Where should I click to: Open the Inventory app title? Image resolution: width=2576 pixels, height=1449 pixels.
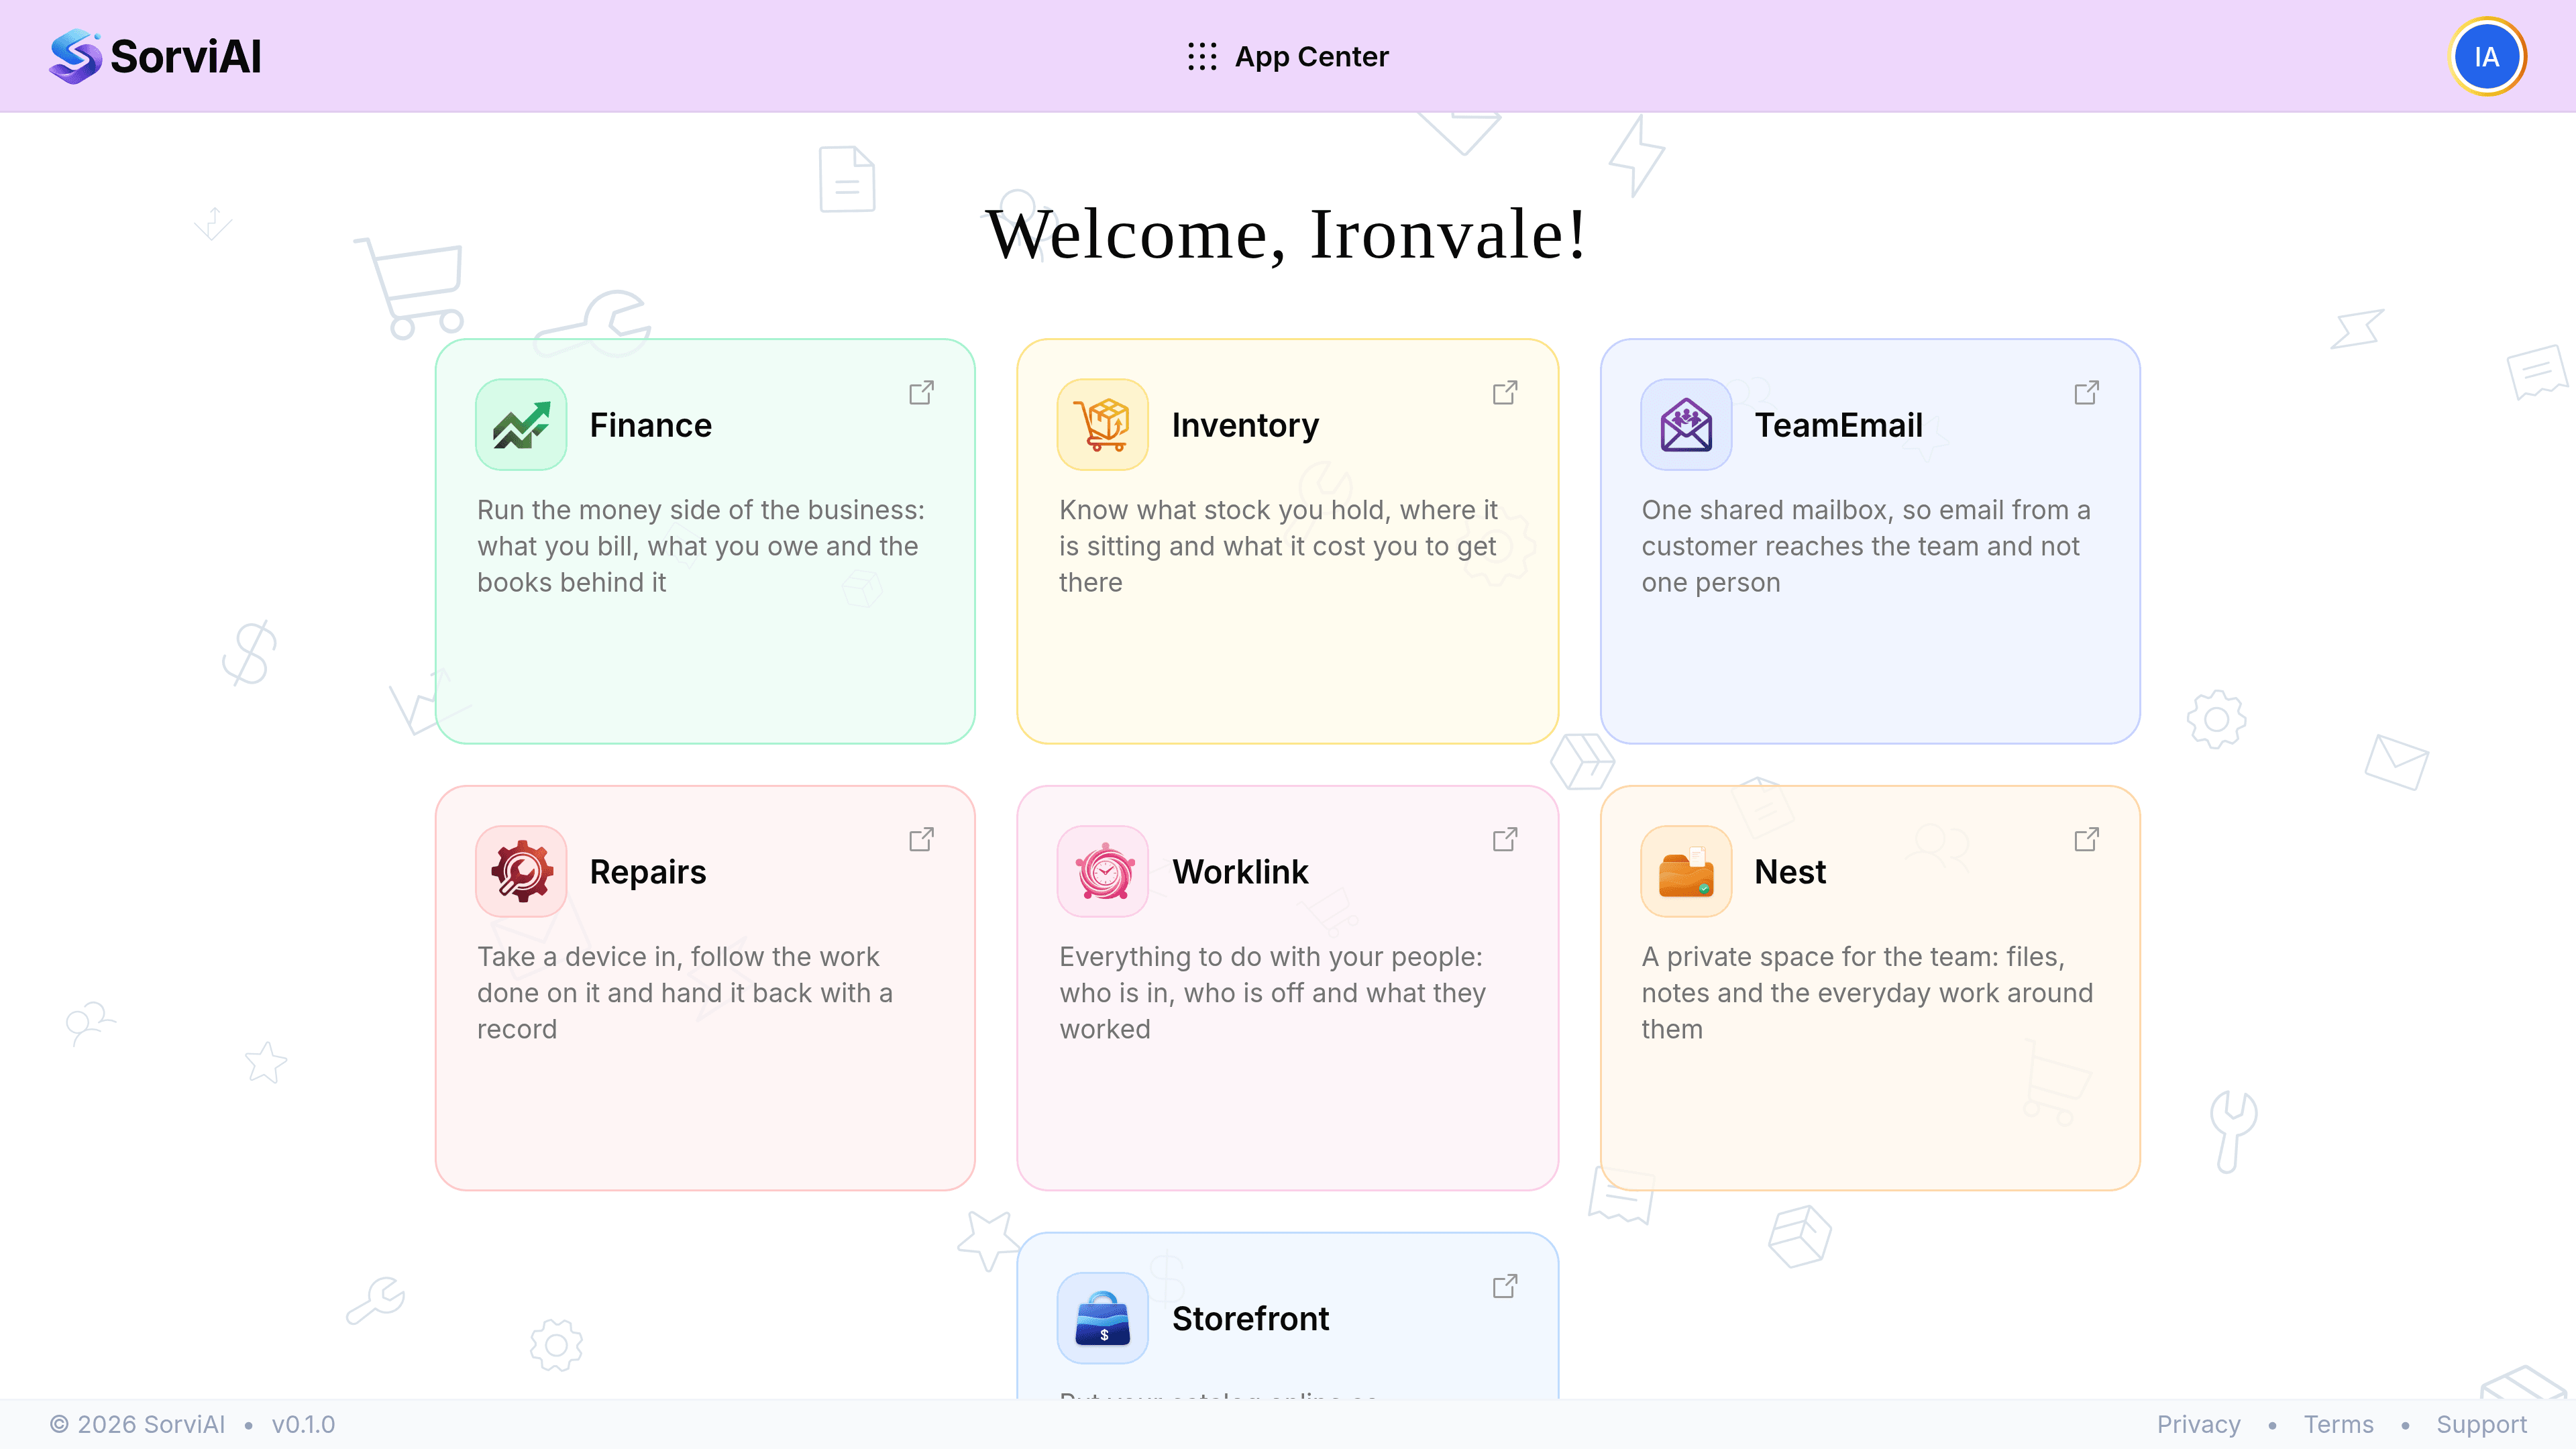tap(1245, 425)
